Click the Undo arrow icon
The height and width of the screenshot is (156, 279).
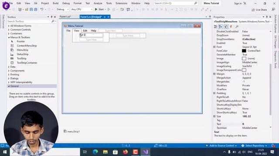42,10
